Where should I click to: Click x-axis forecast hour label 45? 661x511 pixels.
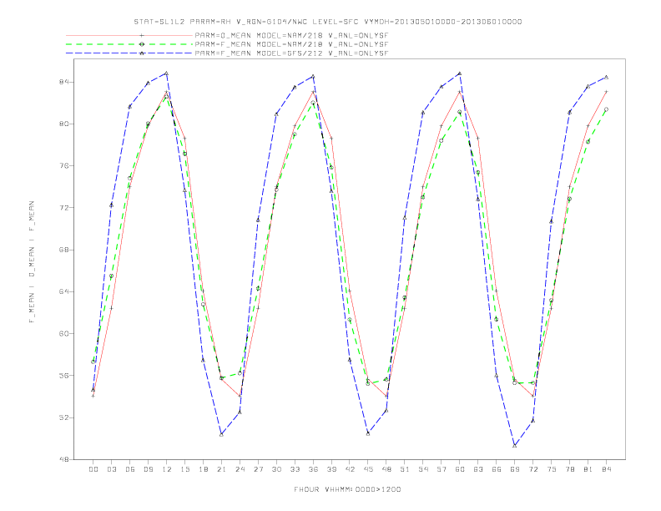(368, 469)
